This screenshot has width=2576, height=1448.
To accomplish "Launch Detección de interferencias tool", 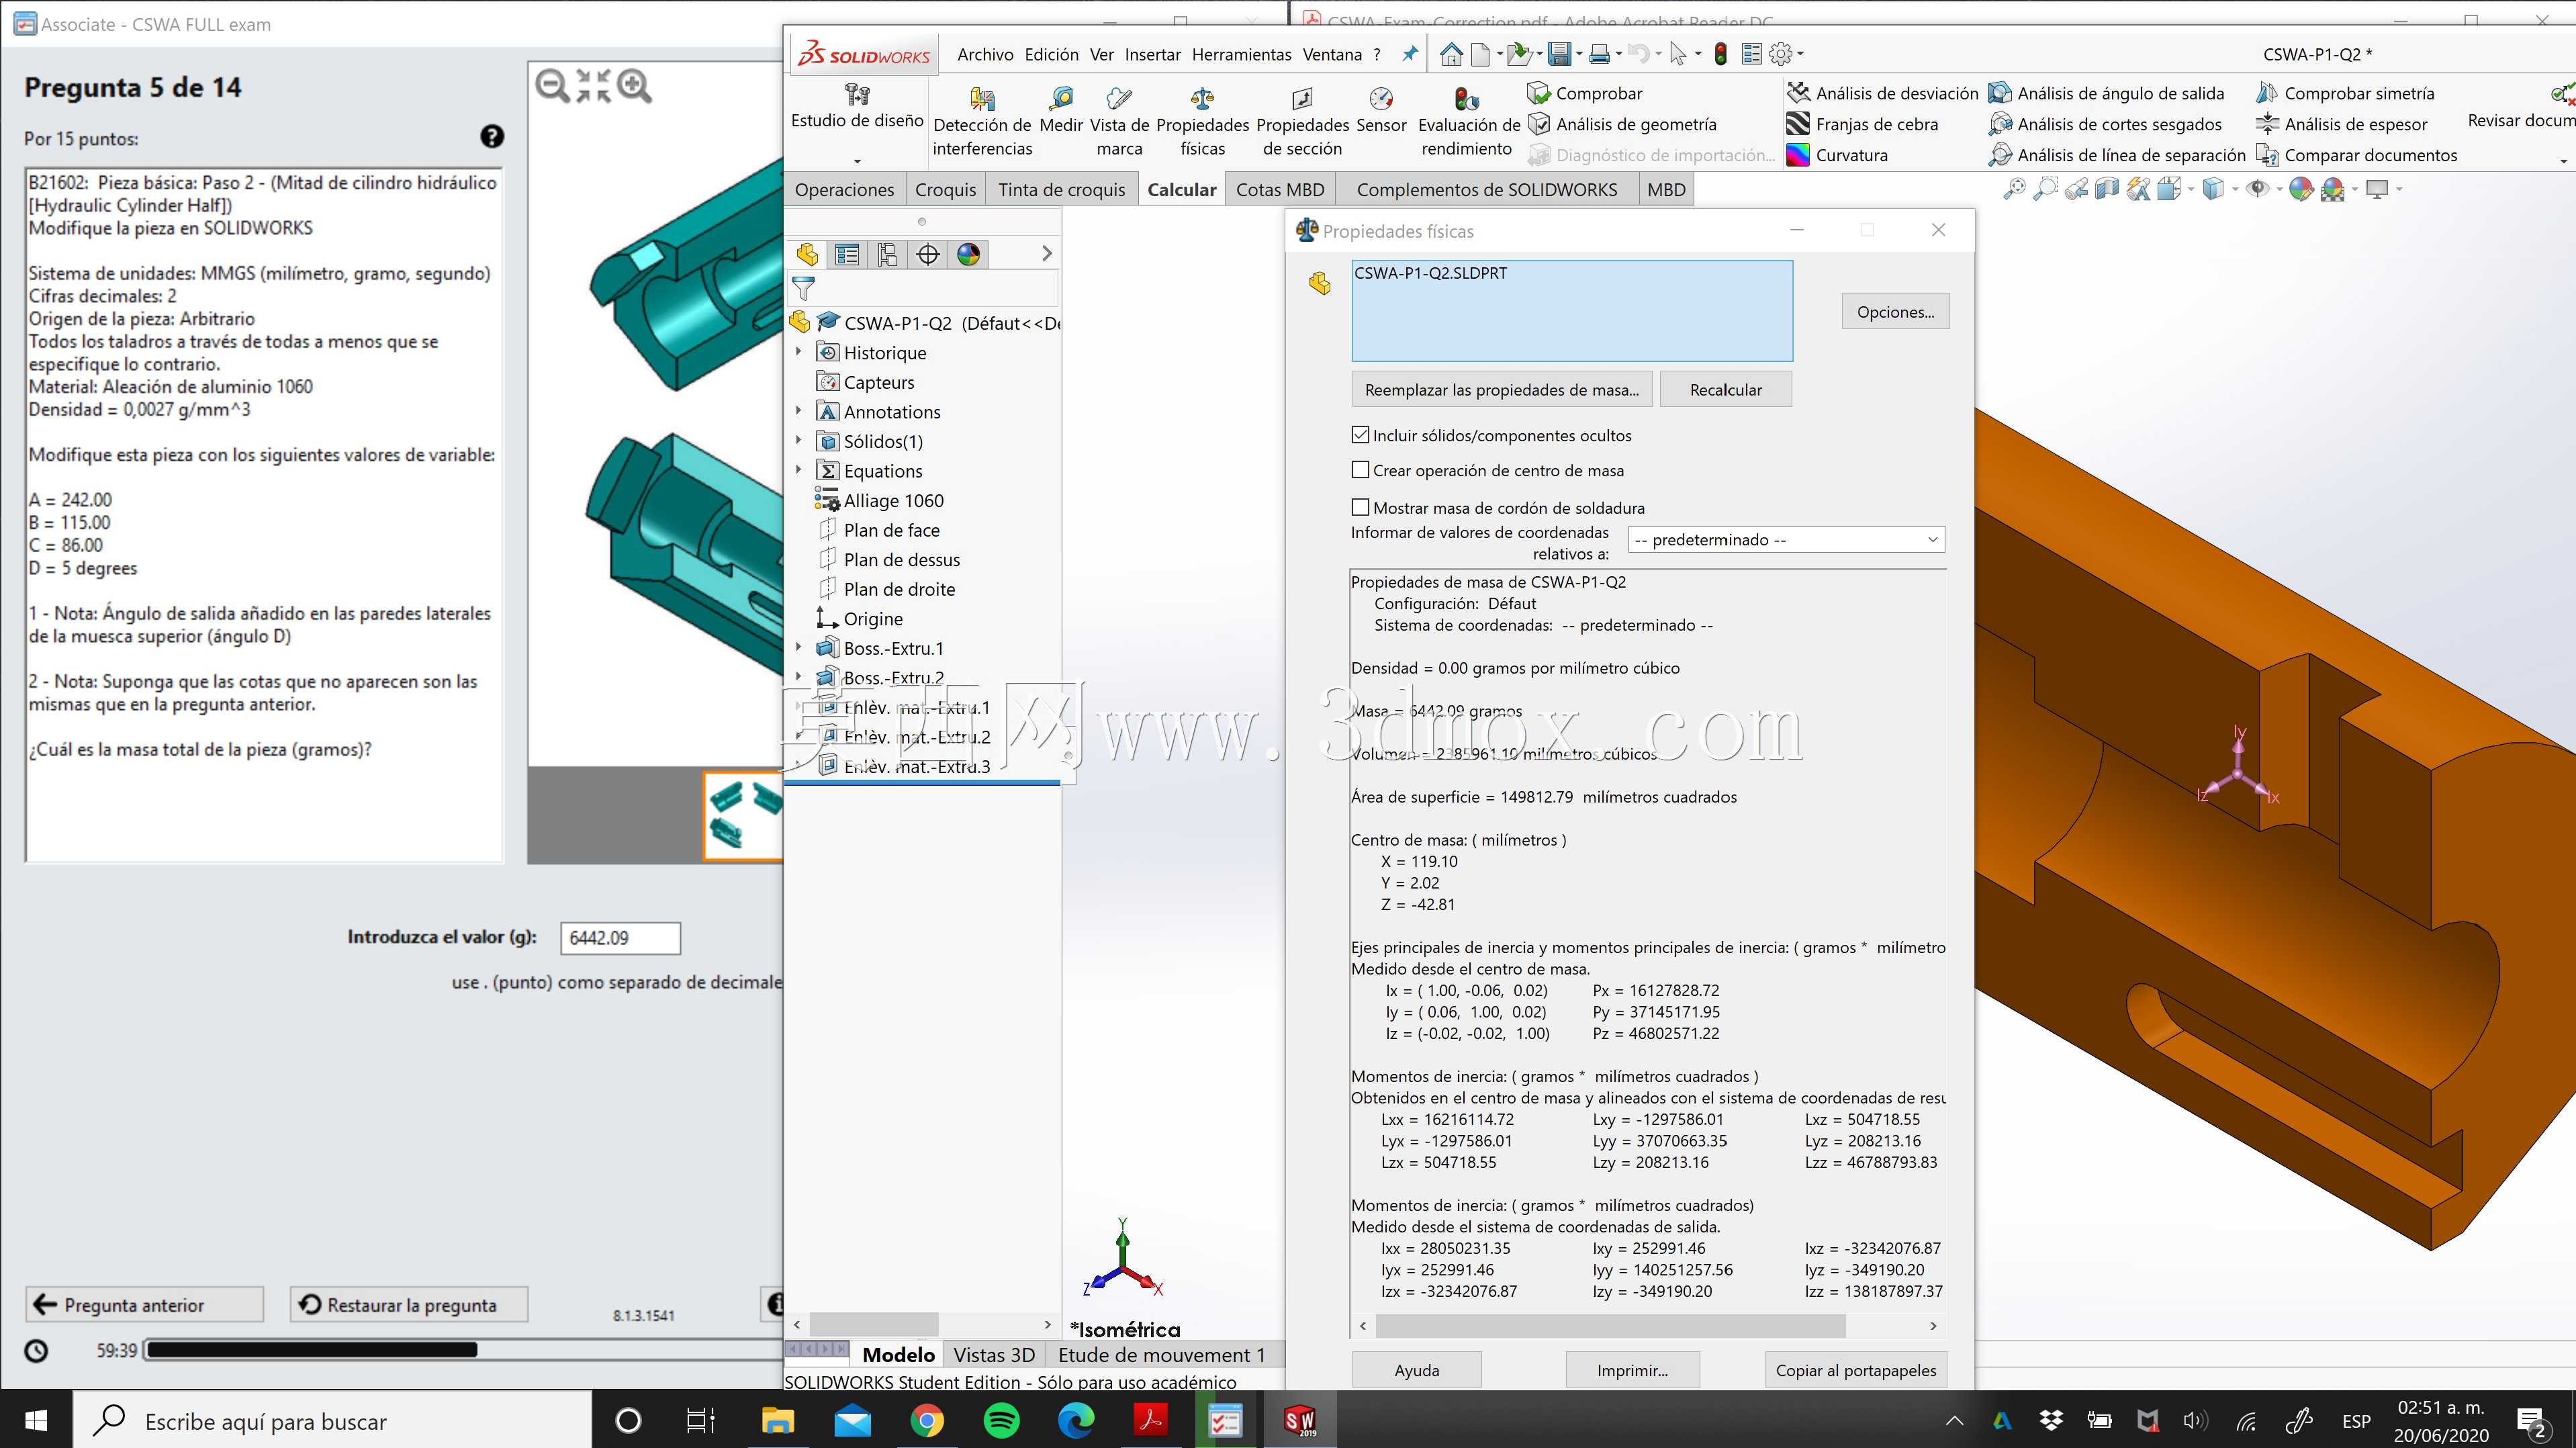I will [x=982, y=122].
